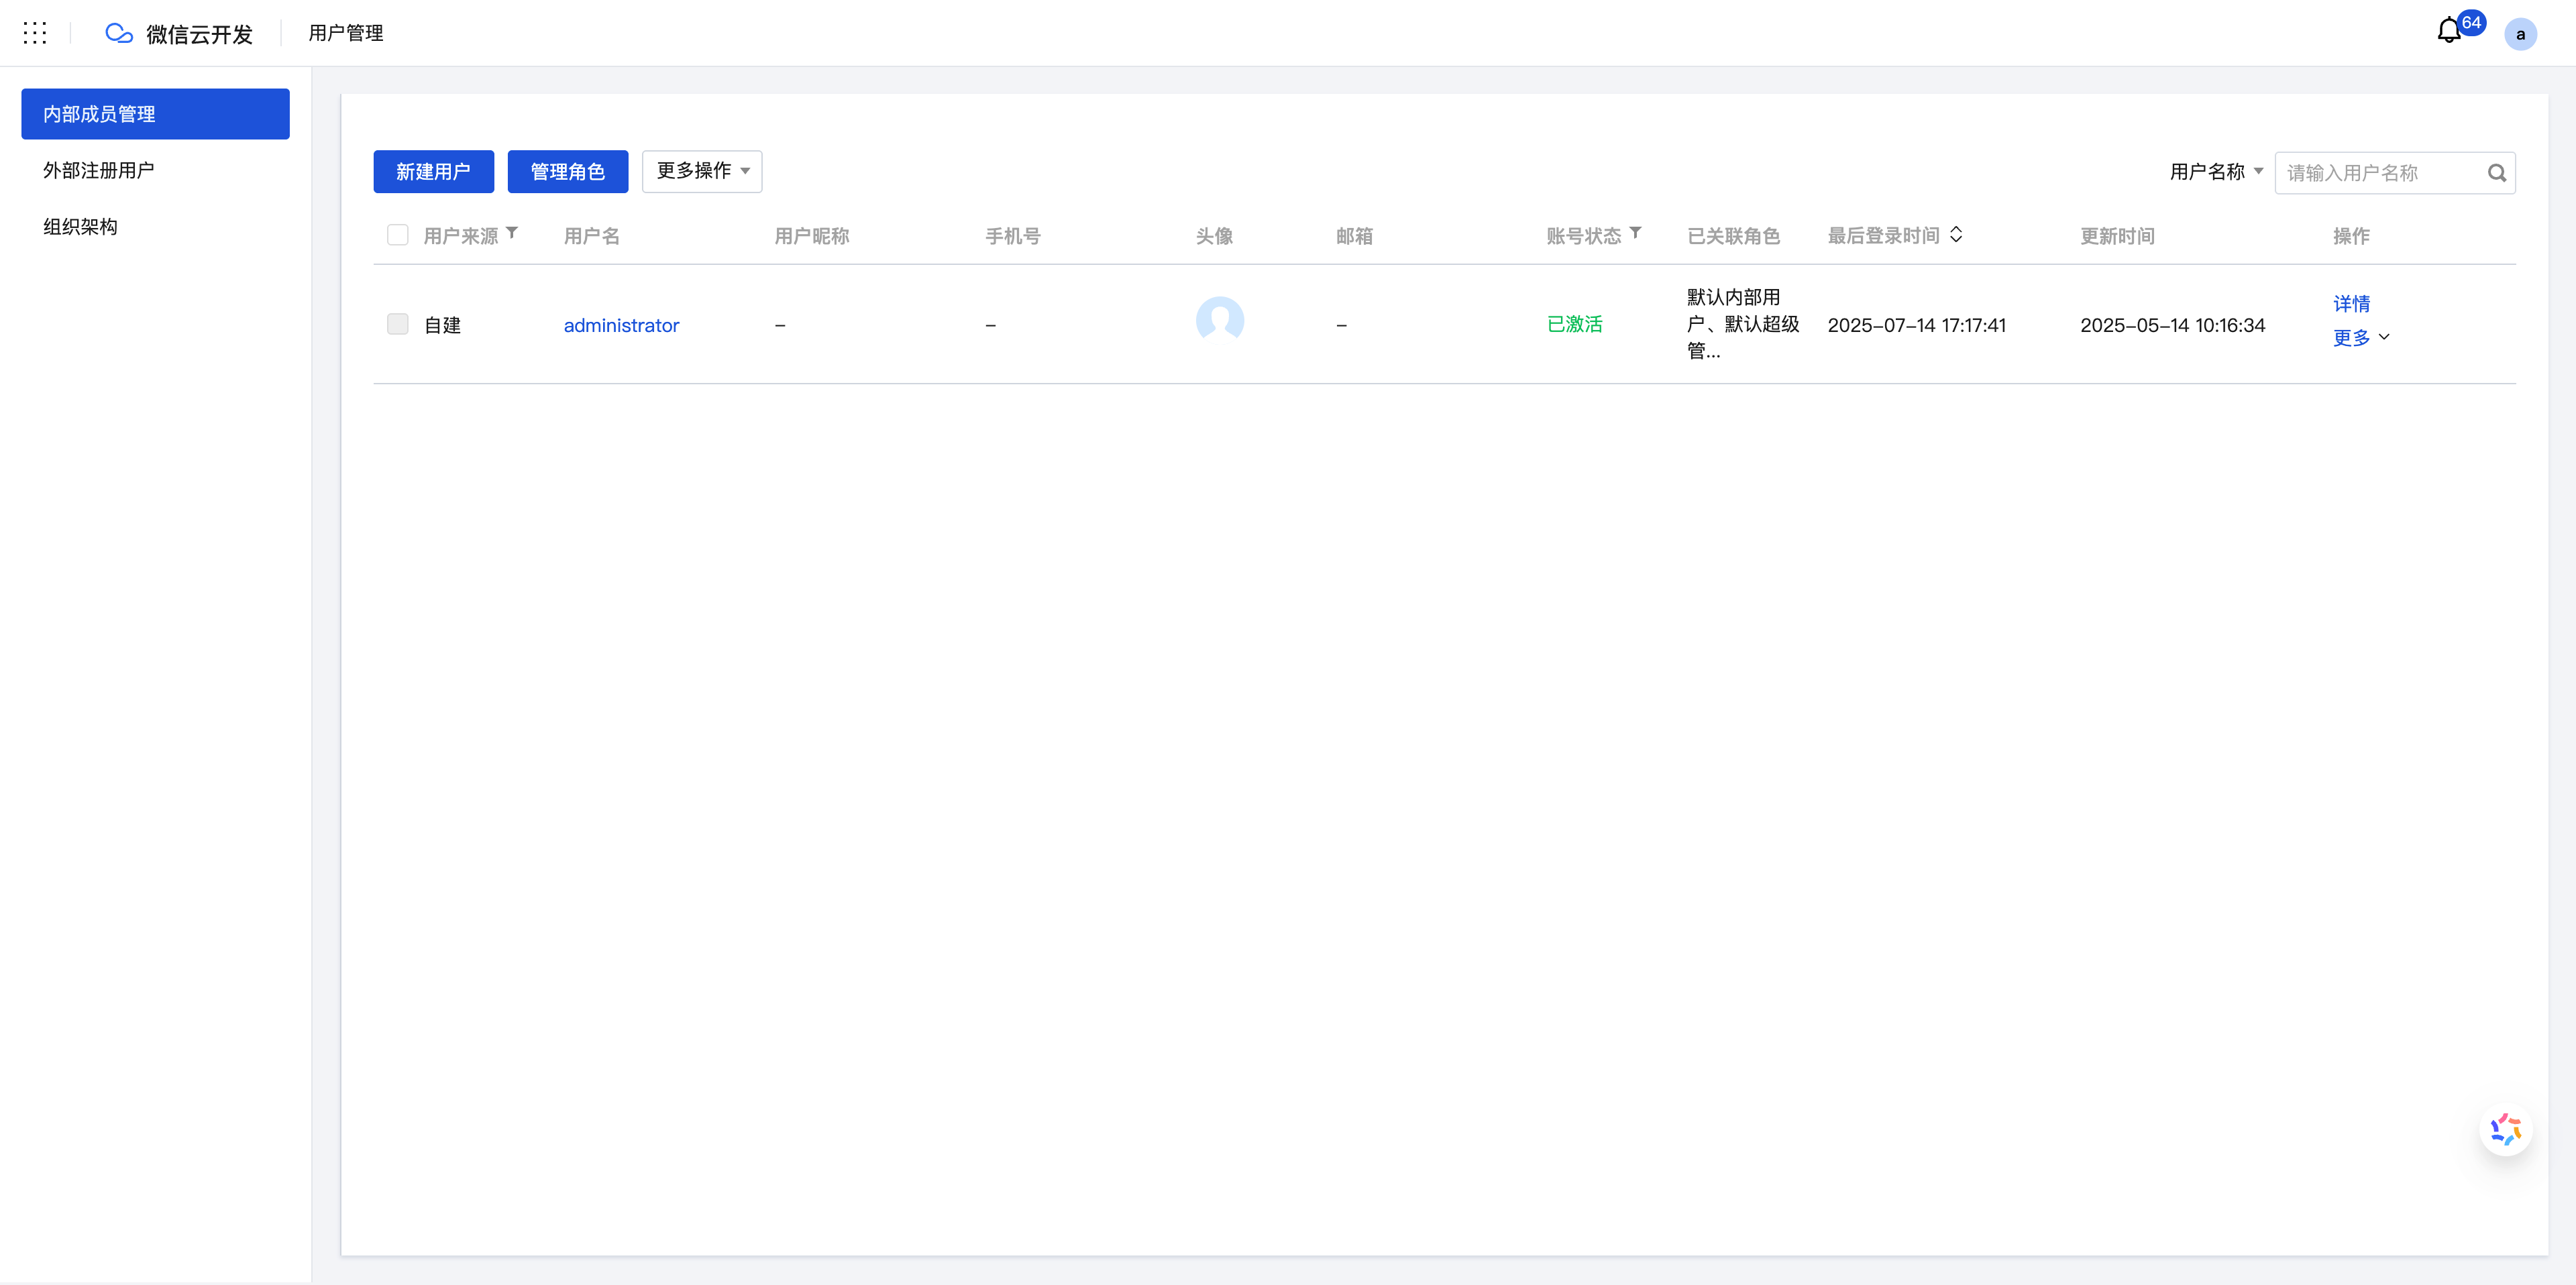The width and height of the screenshot is (2576, 1285).
Task: Open the account avatar 'a' menu
Action: [x=2520, y=34]
